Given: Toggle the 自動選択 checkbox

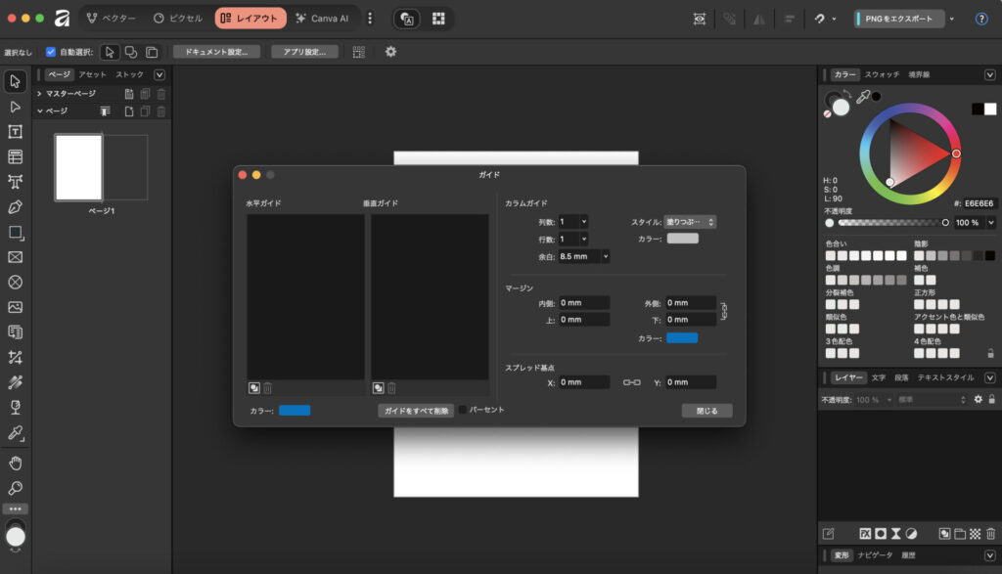Looking at the screenshot, I should tap(51, 52).
